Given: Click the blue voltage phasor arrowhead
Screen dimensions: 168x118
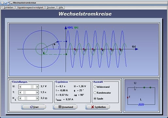Looking at the screenshot, I should pyautogui.click(x=58, y=42).
